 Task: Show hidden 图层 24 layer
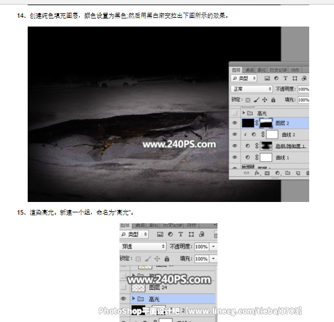point(123,287)
